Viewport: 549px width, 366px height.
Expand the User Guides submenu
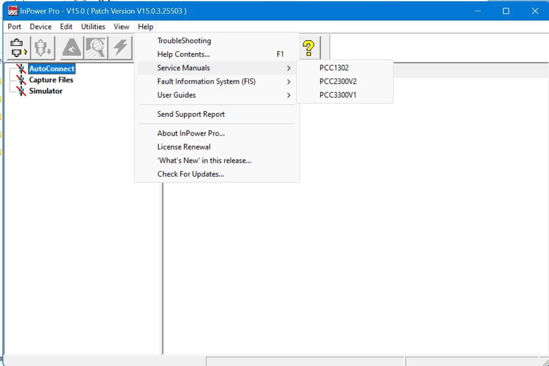coord(217,95)
